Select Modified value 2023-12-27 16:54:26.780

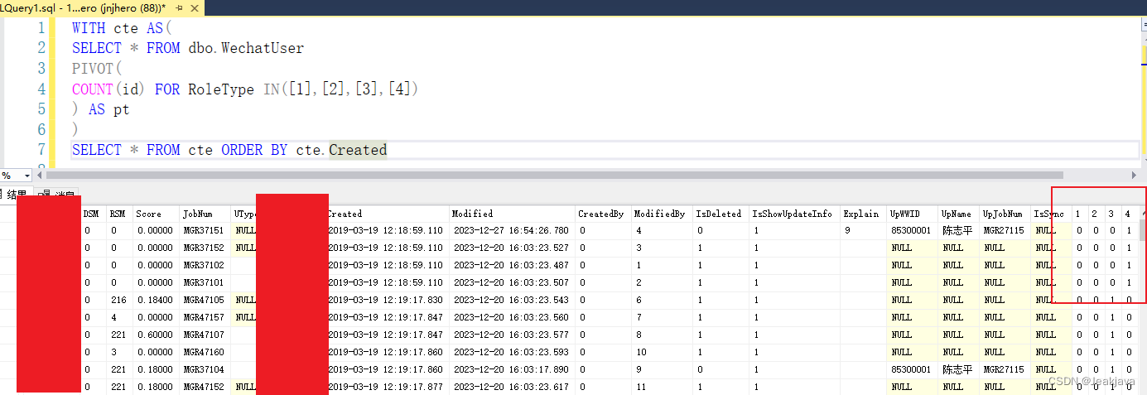coord(512,230)
